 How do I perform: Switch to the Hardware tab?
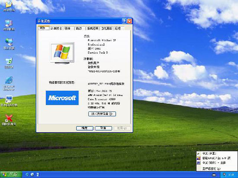click(68, 28)
